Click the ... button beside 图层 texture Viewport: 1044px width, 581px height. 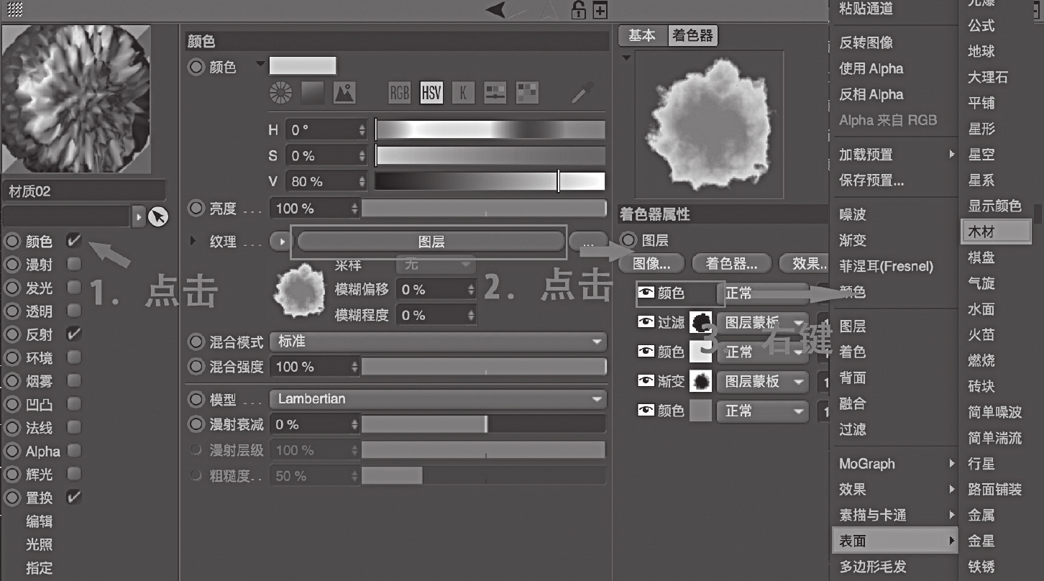[588, 242]
